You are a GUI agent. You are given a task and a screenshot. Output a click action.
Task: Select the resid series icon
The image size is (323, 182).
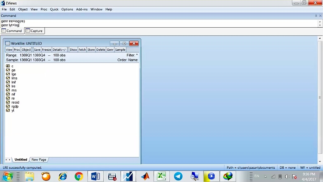click(x=8, y=102)
